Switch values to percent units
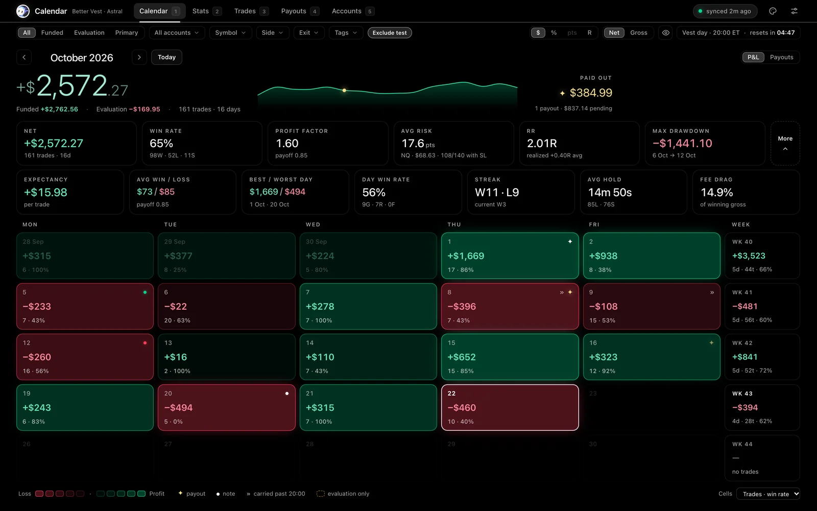817x511 pixels. (554, 33)
